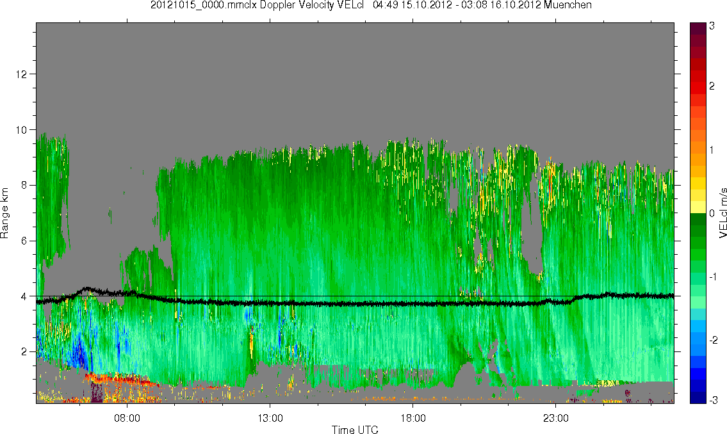Viewport: 727px width, 434px height.
Task: Click the 13:00 time tick label
Action: tap(270, 418)
